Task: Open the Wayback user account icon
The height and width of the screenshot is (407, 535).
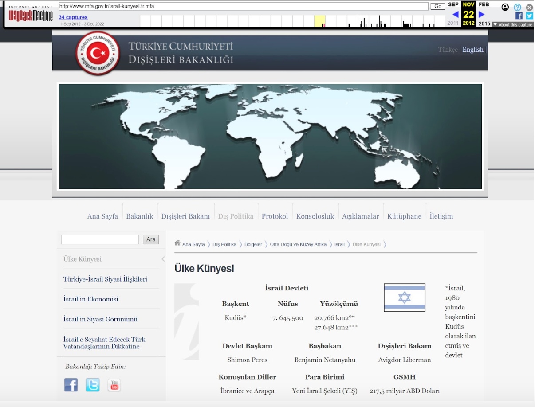Action: pyautogui.click(x=505, y=7)
